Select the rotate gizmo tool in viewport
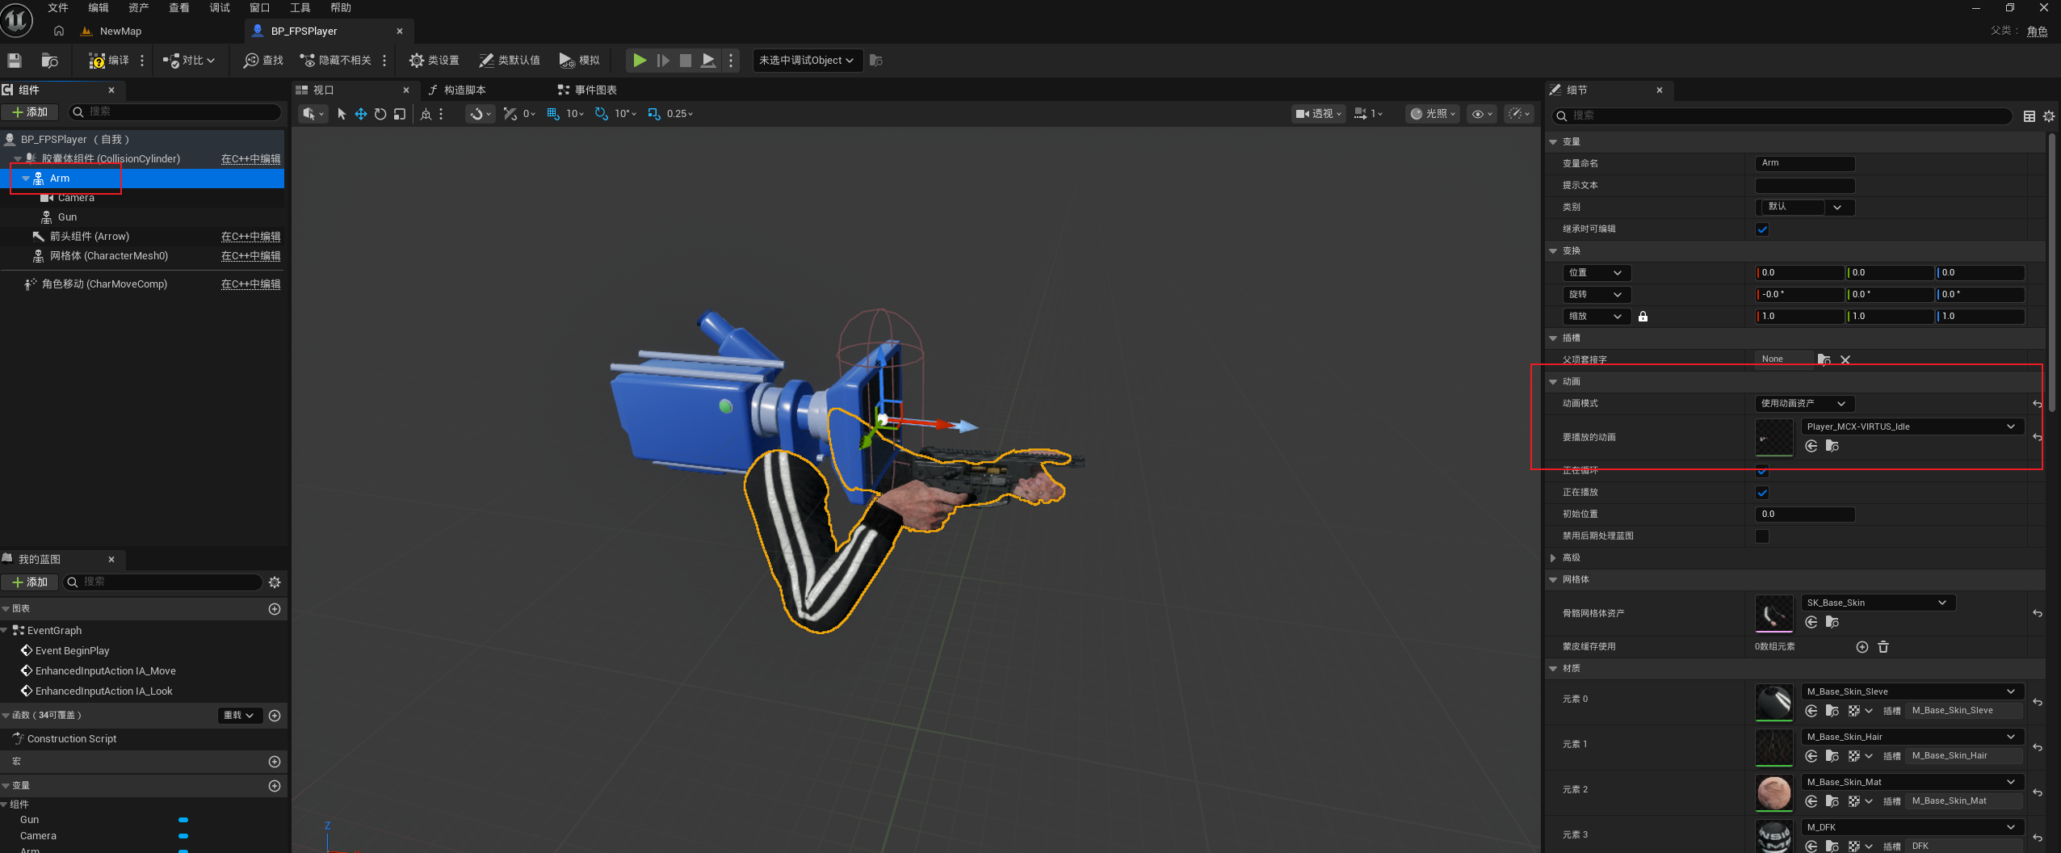Screen dimensions: 2061x853 click(380, 114)
